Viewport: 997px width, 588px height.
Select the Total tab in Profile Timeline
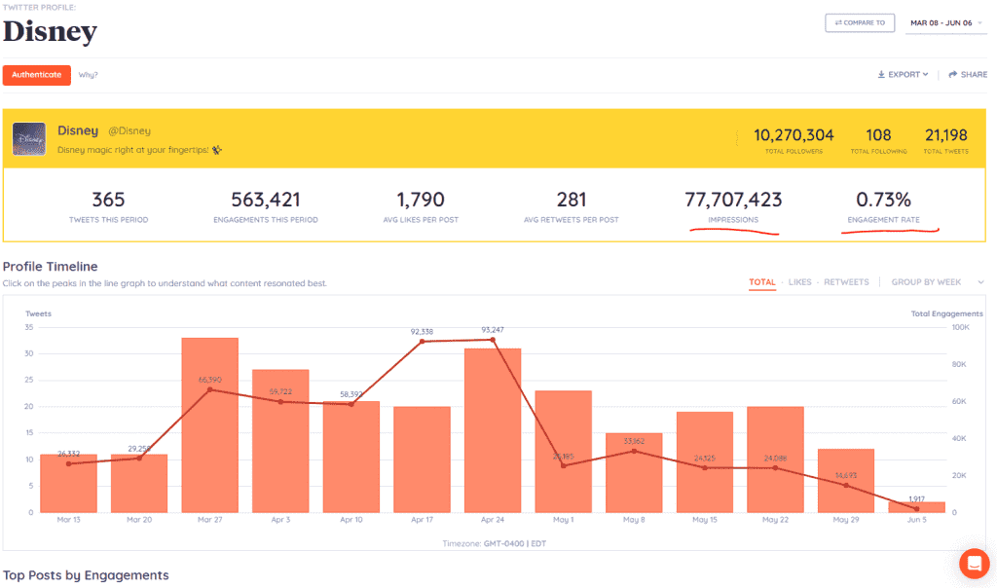[x=761, y=282]
